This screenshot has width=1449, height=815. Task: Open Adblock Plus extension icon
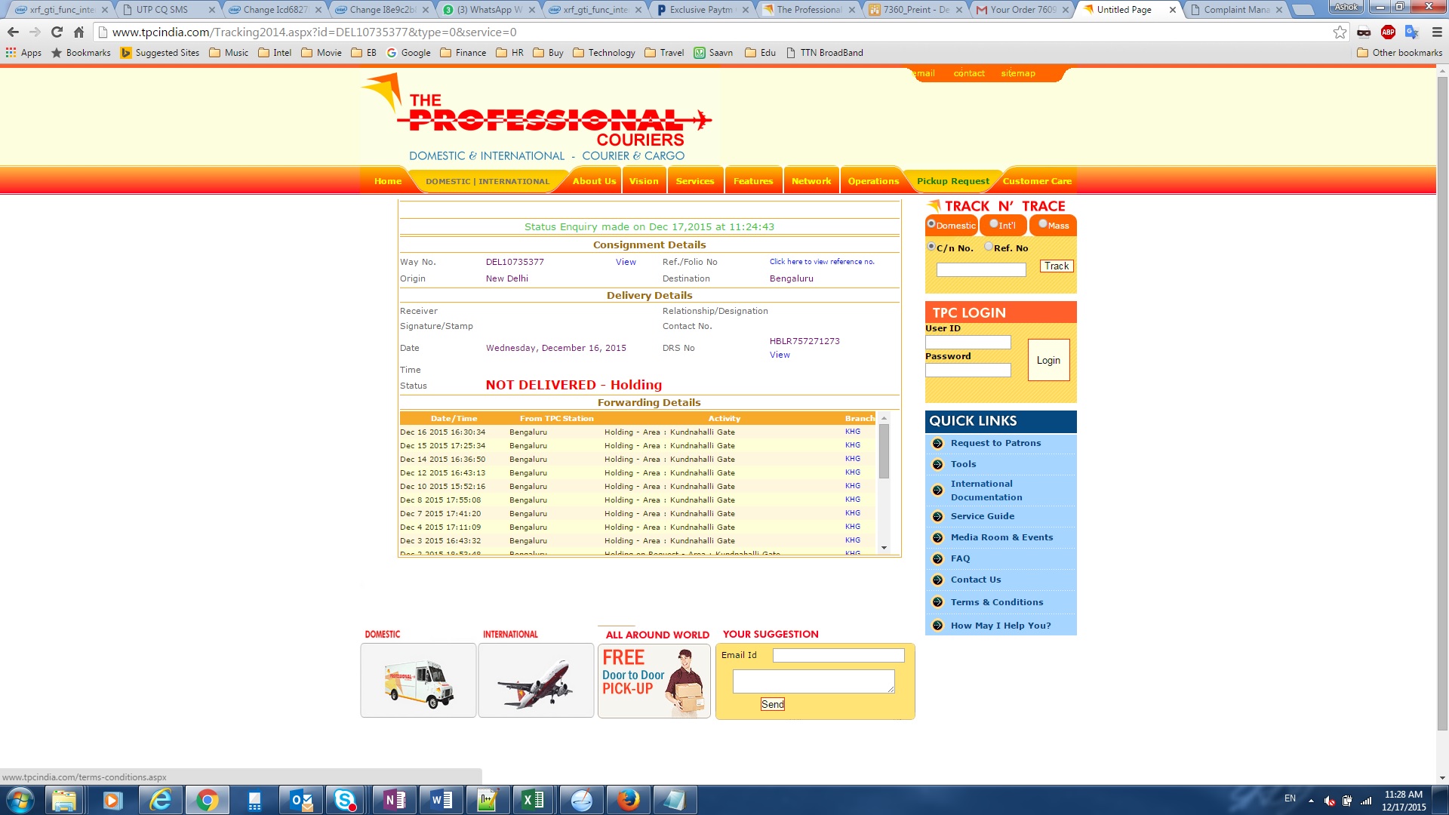point(1388,32)
